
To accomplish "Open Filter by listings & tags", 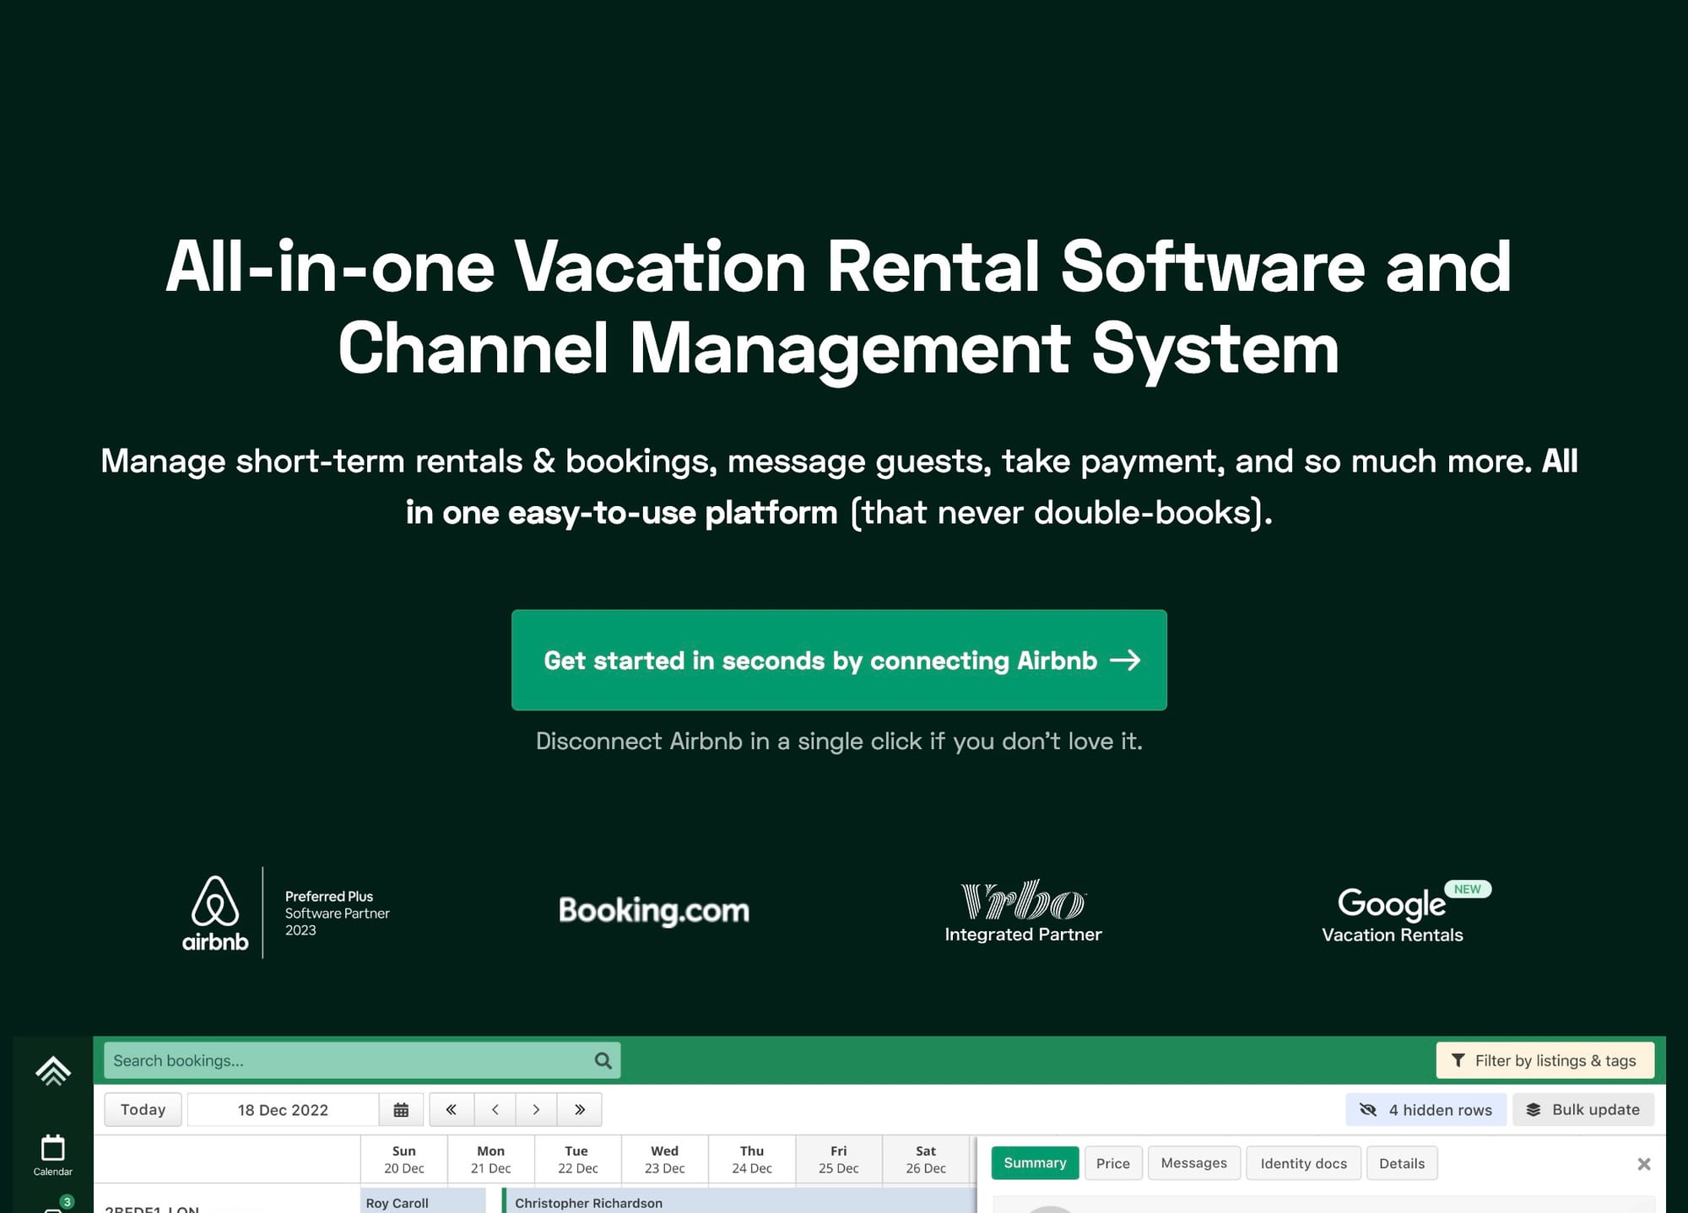I will click(x=1545, y=1060).
